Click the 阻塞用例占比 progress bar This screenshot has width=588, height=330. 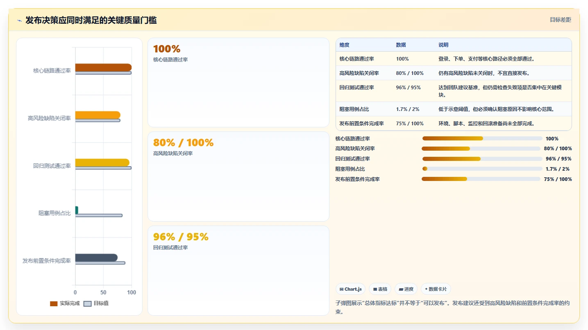482,169
